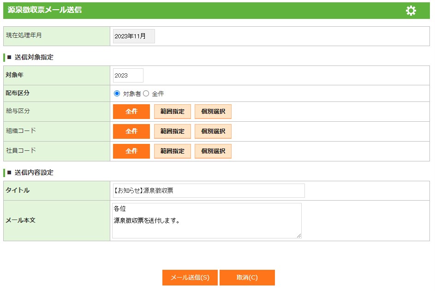The width and height of the screenshot is (435, 291).
Task: Click the 源泉徴収票メール送信 header title
Action: [45, 10]
